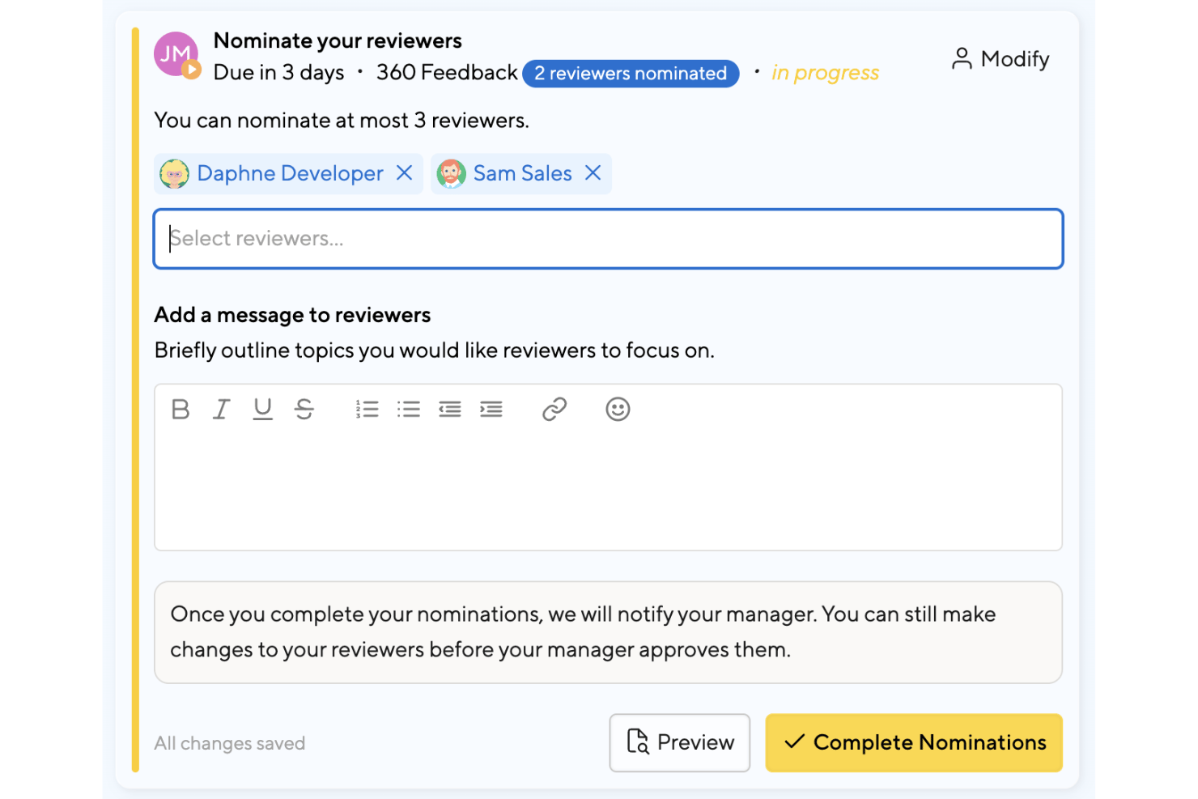
Task: Open the emoji picker
Action: 618,410
